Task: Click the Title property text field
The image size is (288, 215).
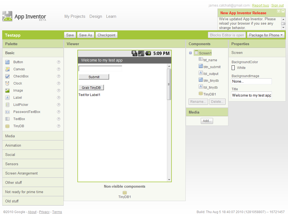Action: (x=251, y=95)
